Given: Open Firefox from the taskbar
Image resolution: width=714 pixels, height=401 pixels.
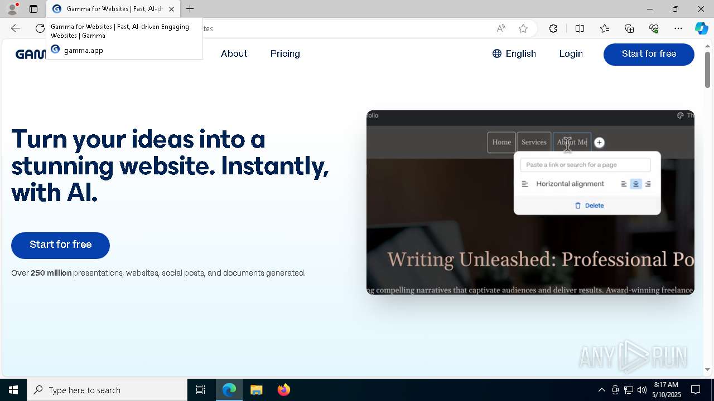Looking at the screenshot, I should [x=283, y=390].
